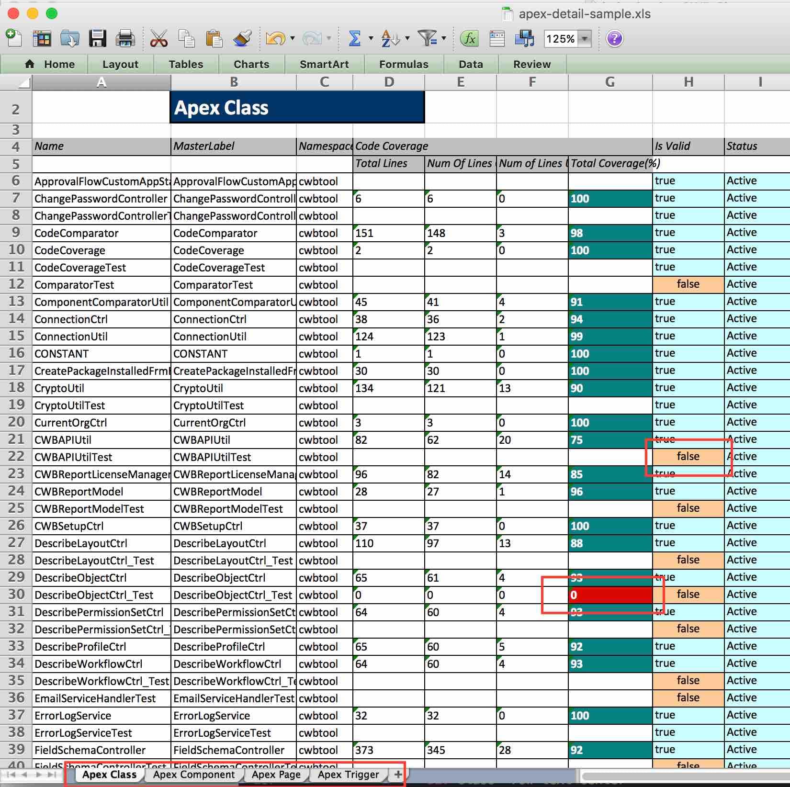Open Help with purple question icon
Image resolution: width=790 pixels, height=787 pixels.
(614, 38)
